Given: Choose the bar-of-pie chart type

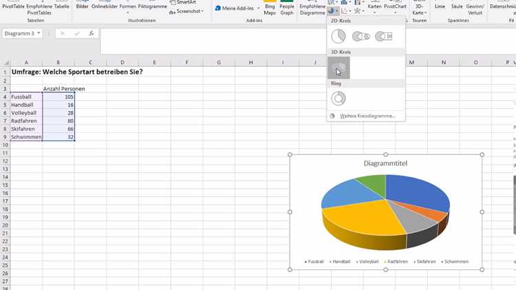Looking at the screenshot, I should pyautogui.click(x=384, y=37).
